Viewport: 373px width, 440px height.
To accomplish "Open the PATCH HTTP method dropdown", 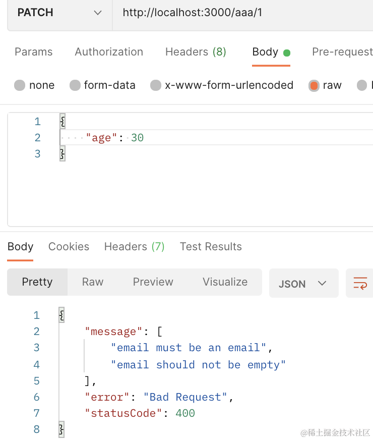I will point(59,13).
